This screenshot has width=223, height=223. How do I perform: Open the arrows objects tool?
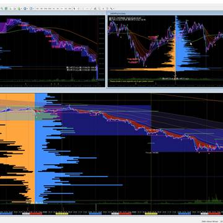pos(111,9)
